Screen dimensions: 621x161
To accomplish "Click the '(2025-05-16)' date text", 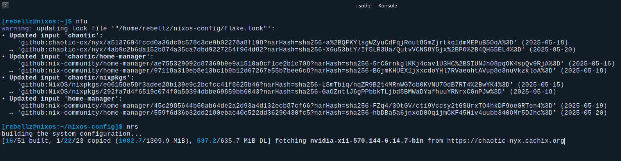I will tap(592, 64).
